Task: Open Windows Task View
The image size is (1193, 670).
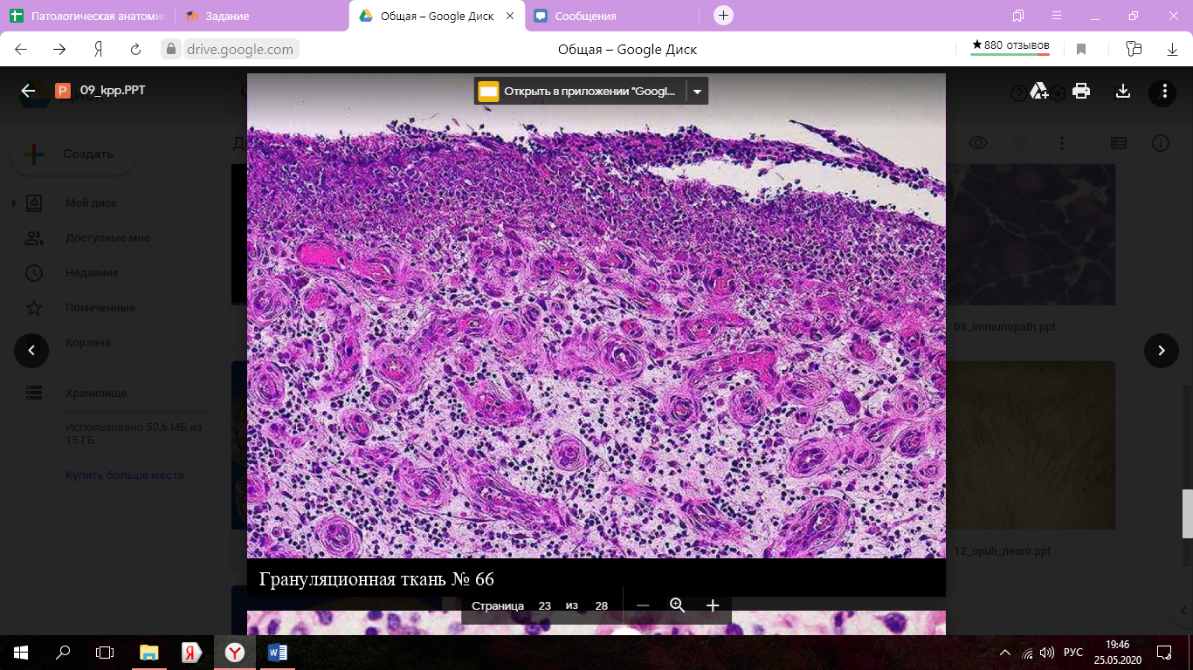Action: pos(105,652)
